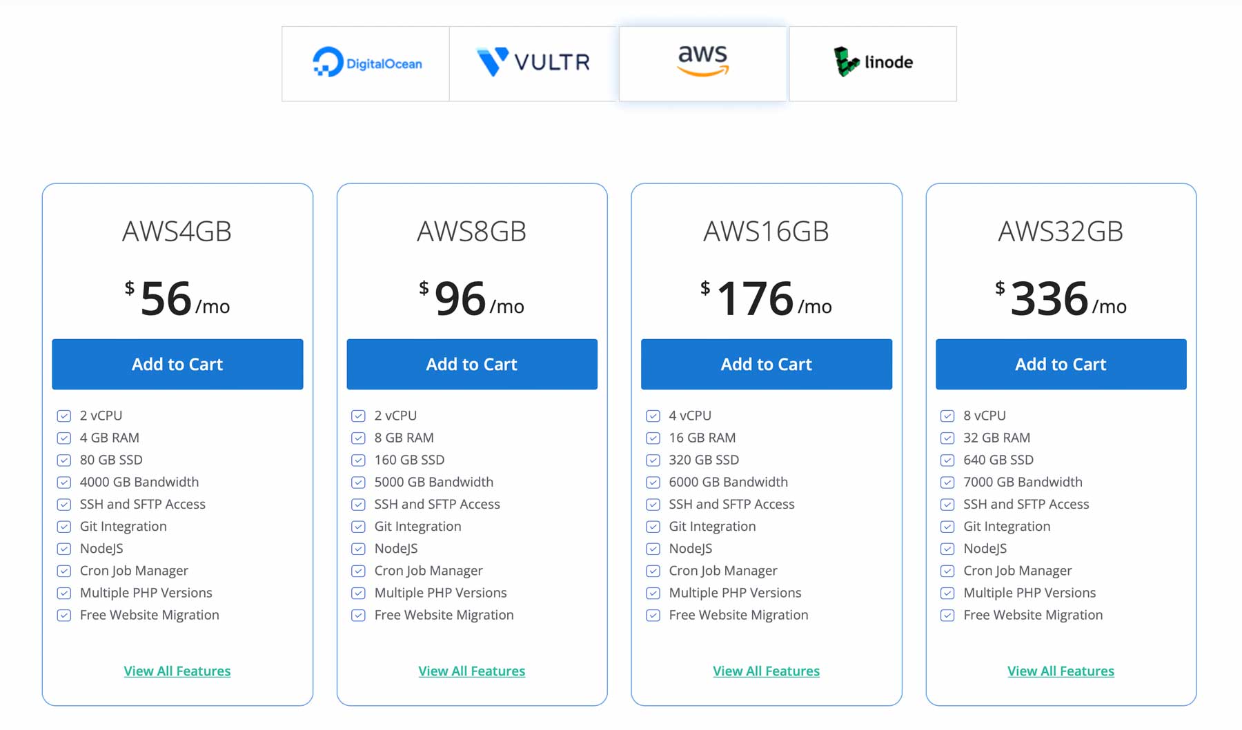The width and height of the screenshot is (1242, 730).
Task: Open the Linode provider tab
Action: point(873,63)
